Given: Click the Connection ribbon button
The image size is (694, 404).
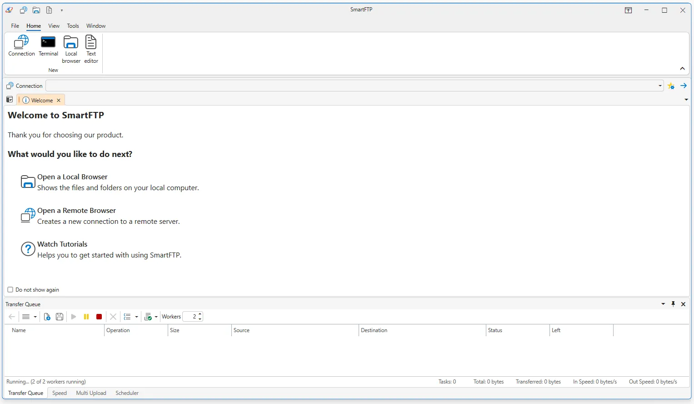Looking at the screenshot, I should (x=21, y=46).
